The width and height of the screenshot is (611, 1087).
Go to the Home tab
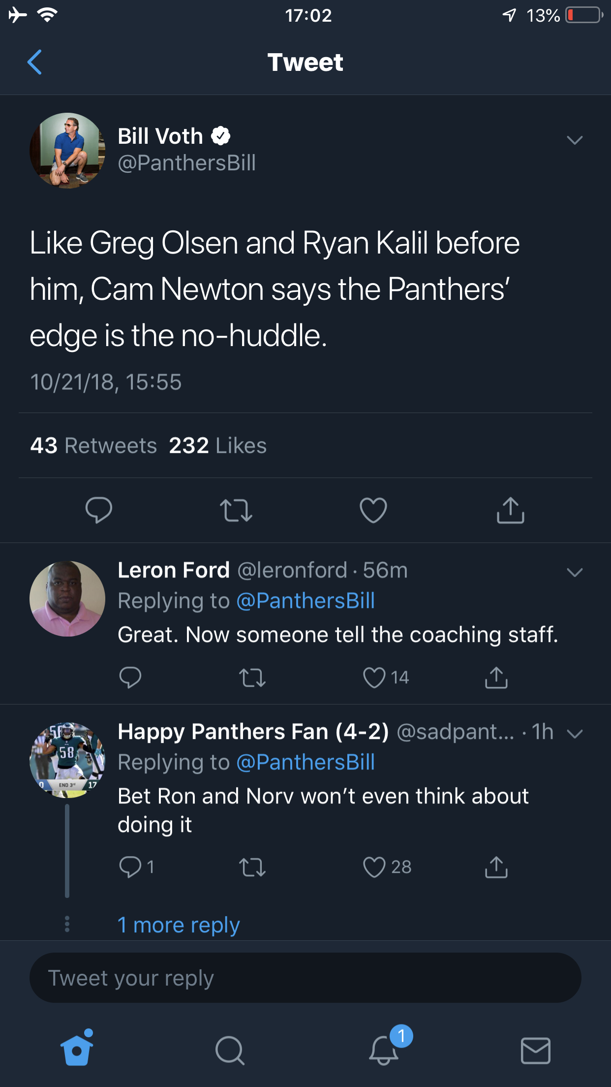[77, 1050]
